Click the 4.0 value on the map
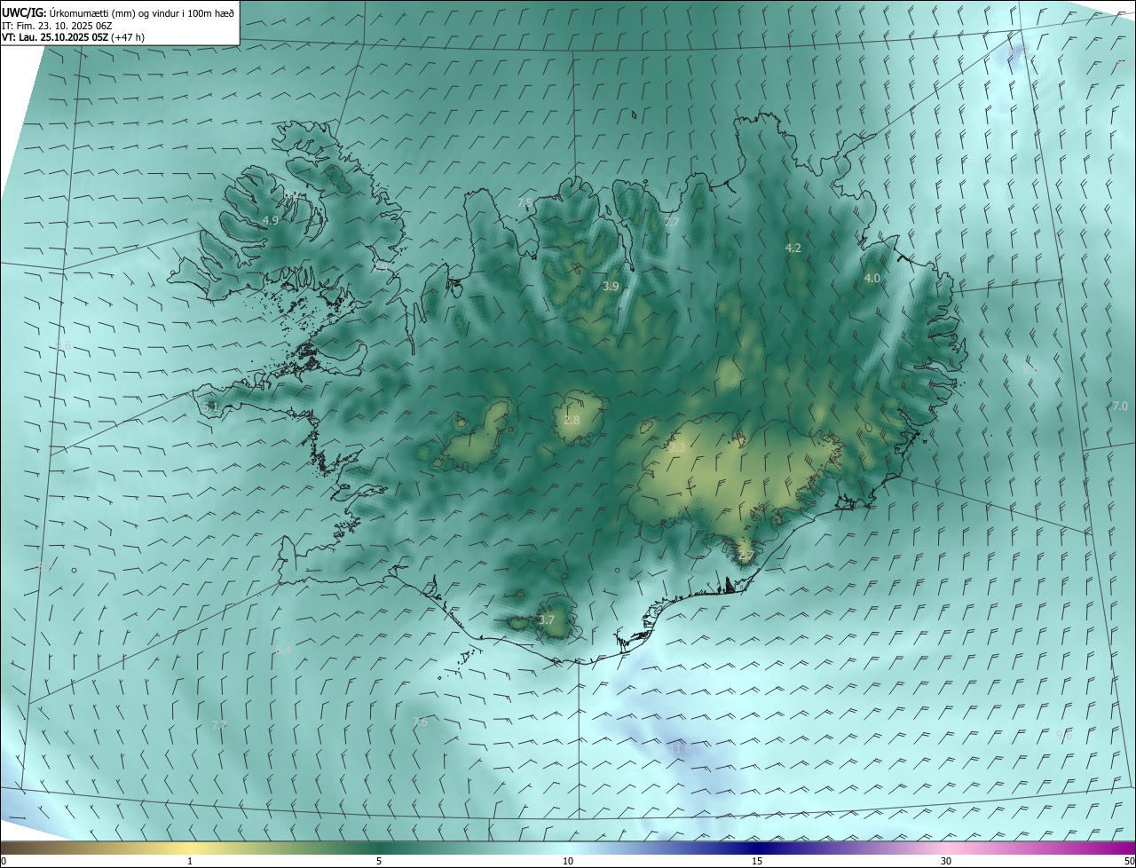 coord(872,278)
